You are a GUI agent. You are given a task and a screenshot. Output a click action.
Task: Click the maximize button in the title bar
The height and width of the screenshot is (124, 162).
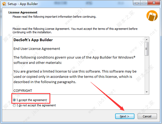coord(144,3)
